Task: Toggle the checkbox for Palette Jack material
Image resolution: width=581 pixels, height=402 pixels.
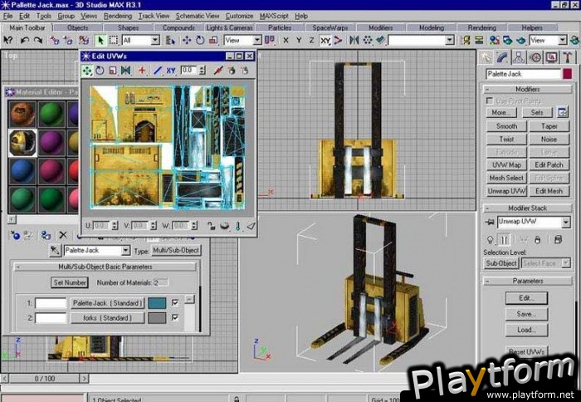Action: tap(175, 303)
